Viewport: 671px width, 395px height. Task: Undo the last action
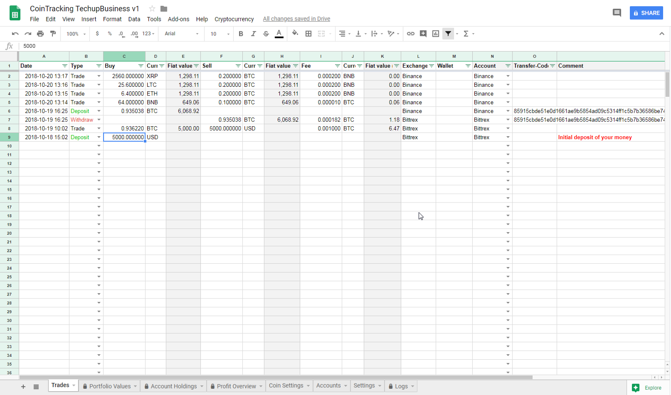pos(15,34)
